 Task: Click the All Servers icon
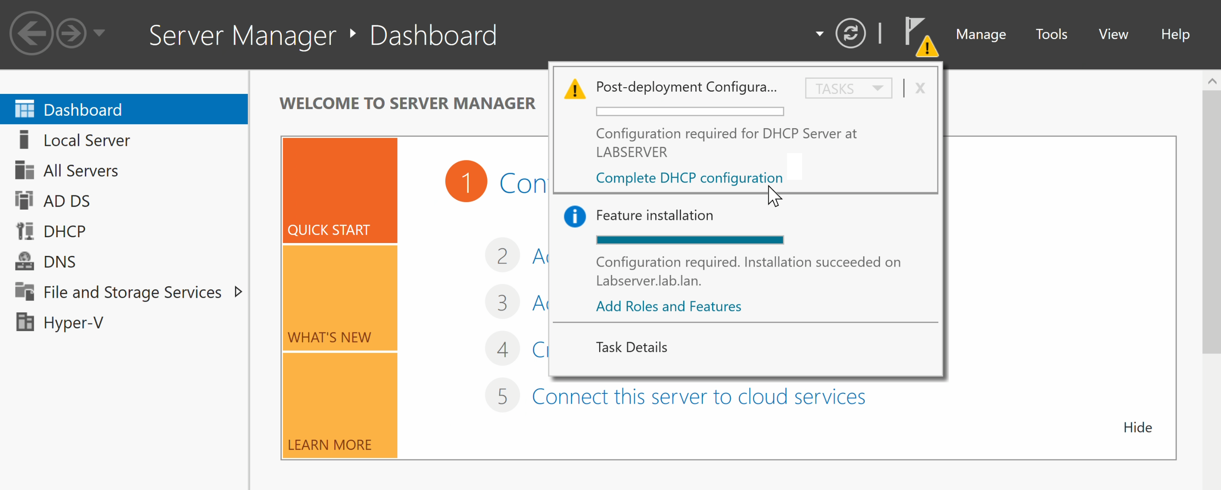(24, 170)
